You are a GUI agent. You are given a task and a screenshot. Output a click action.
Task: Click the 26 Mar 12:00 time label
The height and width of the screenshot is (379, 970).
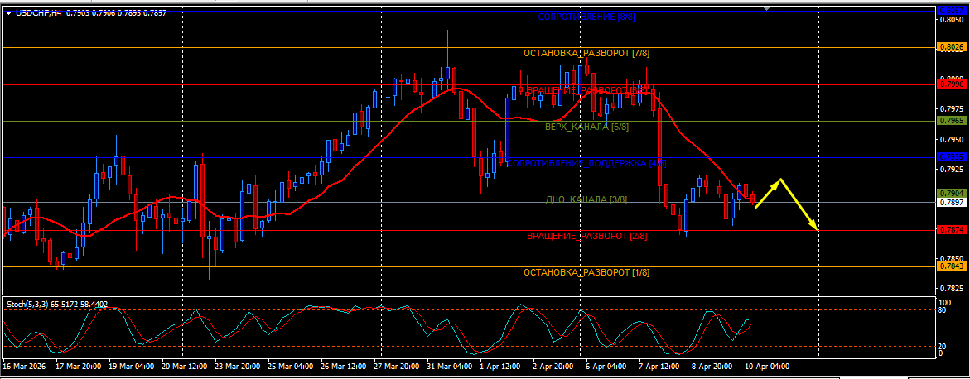(344, 366)
